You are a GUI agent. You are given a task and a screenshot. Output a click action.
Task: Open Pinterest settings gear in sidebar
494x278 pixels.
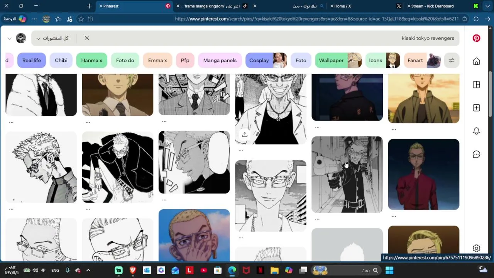tap(476, 248)
